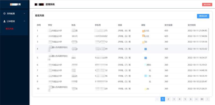Click 1年级, (4) 班 class cell

pyautogui.click(x=124, y=89)
